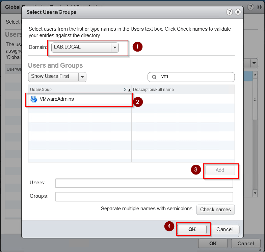Click the VMwareAdmins group icon
This screenshot has width=265, height=252.
34,99
